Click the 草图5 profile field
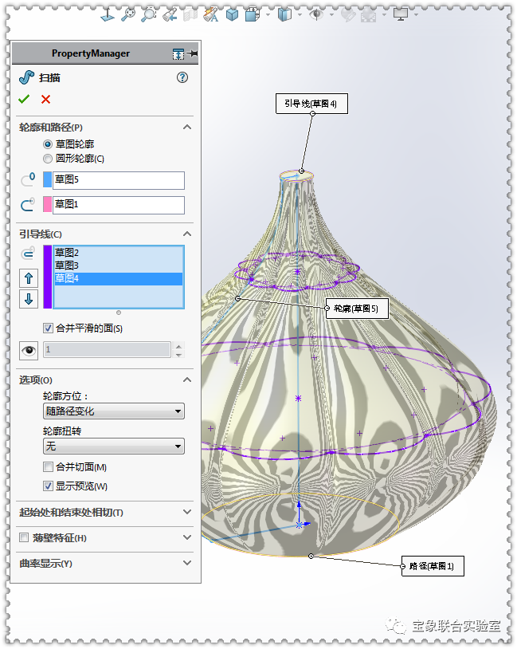 [x=119, y=180]
